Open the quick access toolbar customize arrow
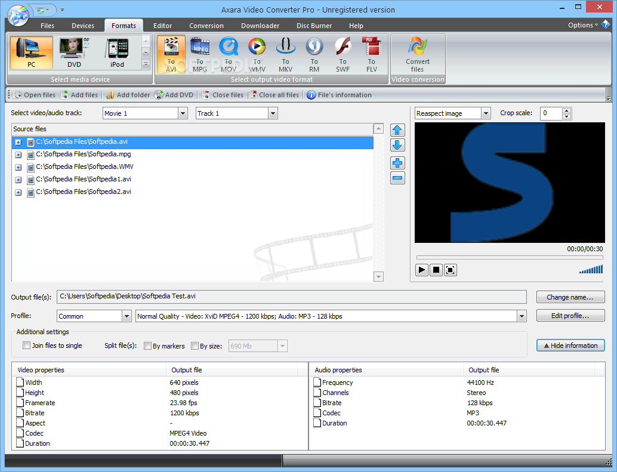The image size is (617, 472). click(62, 10)
